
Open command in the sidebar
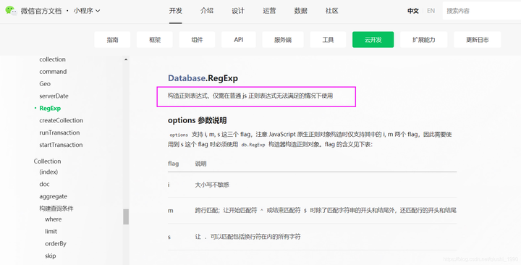(x=53, y=72)
